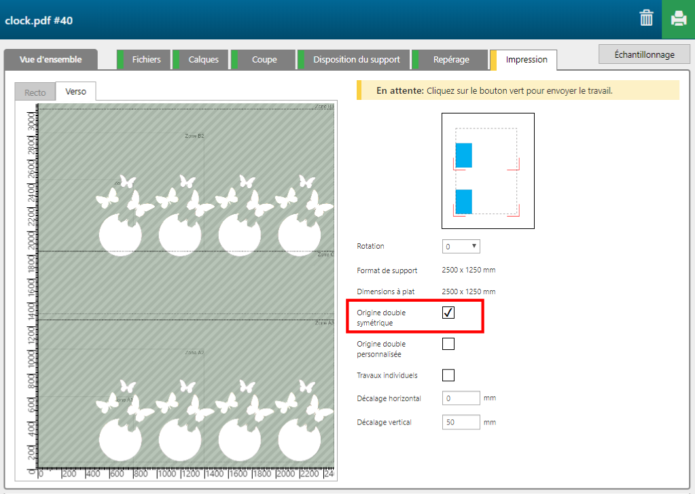Switch preview to Recto side
Image resolution: width=695 pixels, height=494 pixels.
coord(35,92)
